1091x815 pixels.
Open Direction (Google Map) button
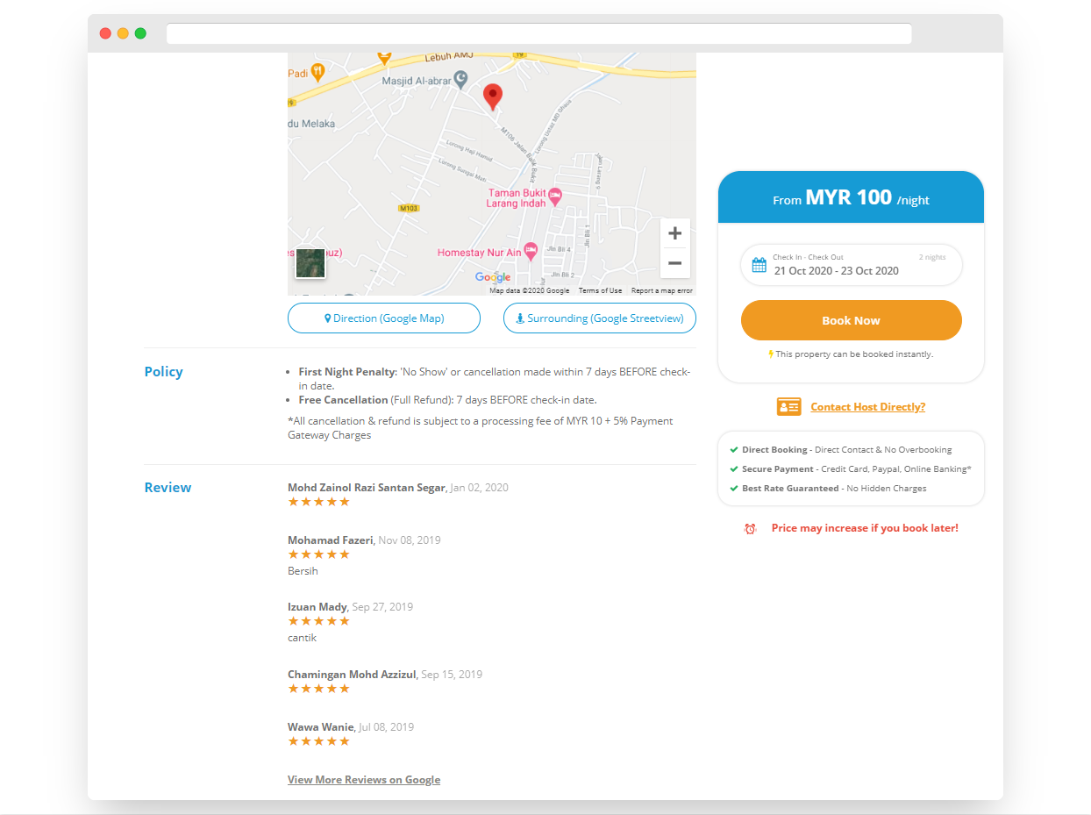pyautogui.click(x=384, y=318)
